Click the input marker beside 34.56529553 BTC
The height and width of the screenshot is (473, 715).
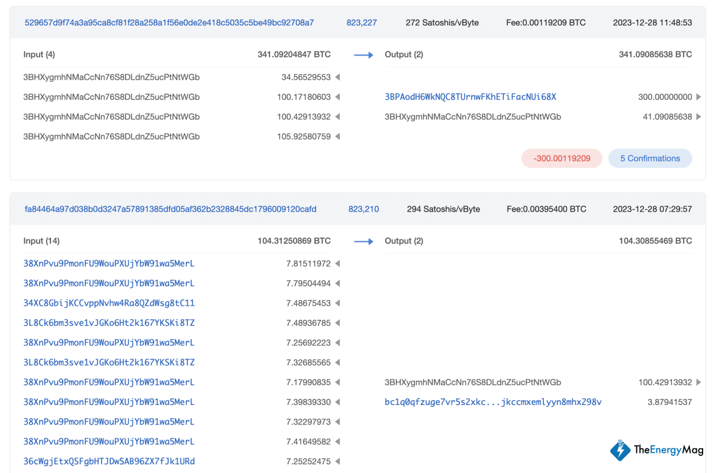coord(337,77)
